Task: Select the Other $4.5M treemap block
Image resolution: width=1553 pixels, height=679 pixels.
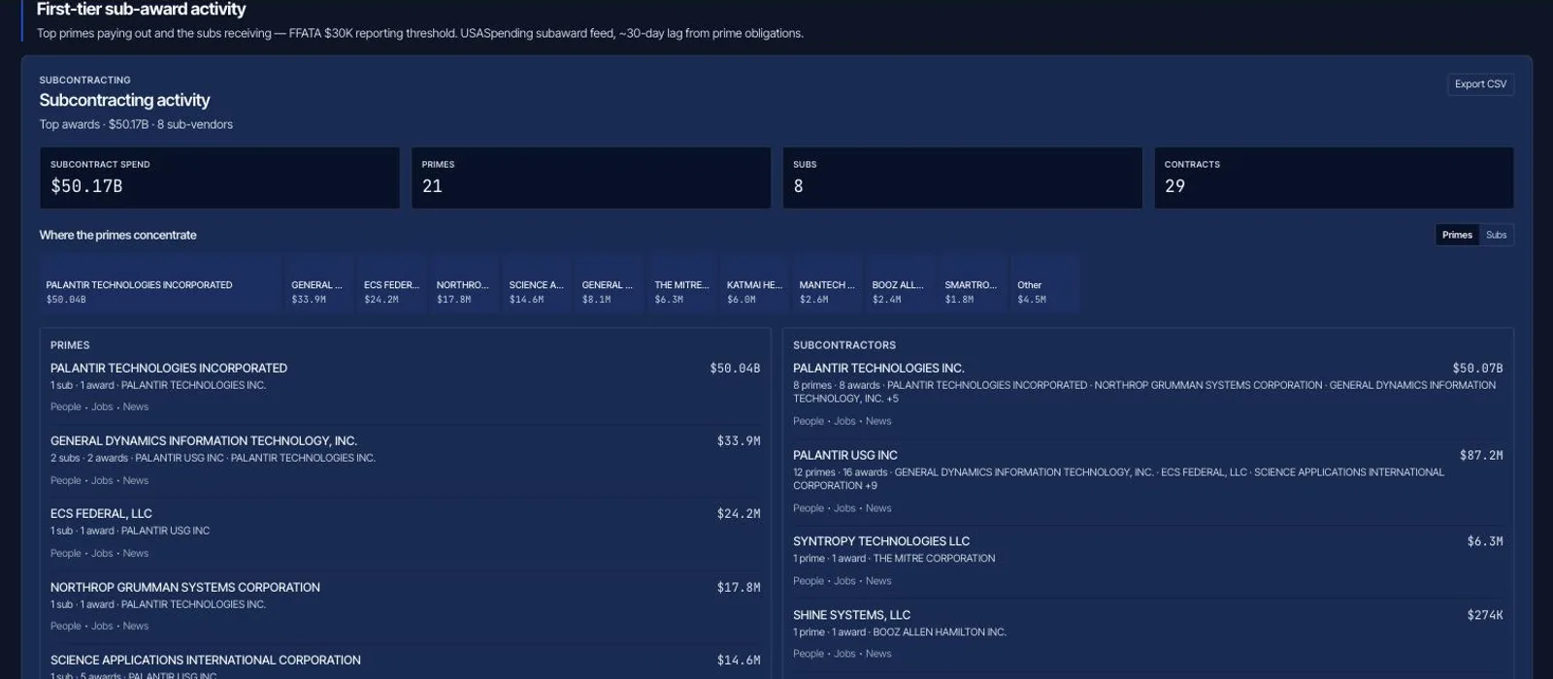Action: 1045,283
